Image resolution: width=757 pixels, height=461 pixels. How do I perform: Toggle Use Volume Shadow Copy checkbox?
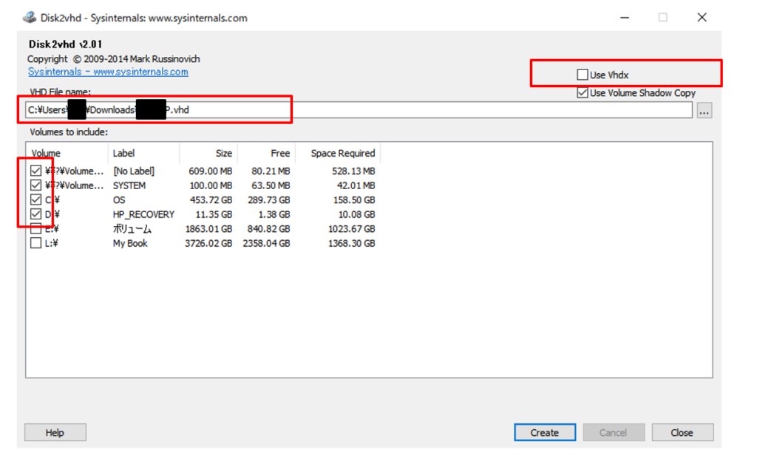click(583, 92)
